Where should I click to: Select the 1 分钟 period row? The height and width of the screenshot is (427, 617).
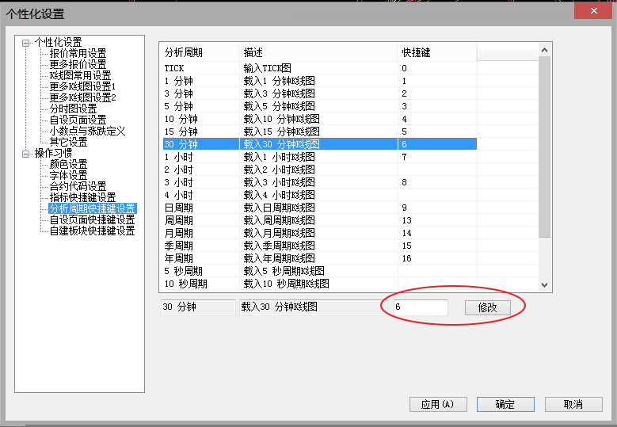pos(319,81)
